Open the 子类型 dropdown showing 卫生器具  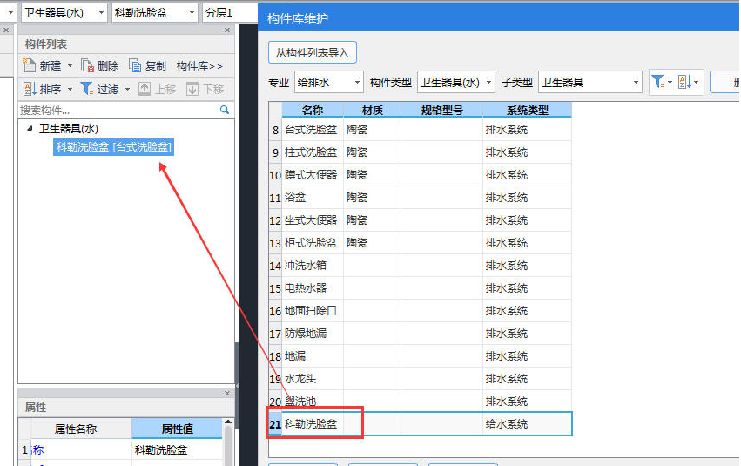click(589, 82)
